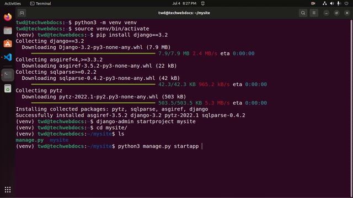Click 'Collecting asgiref<4,>=3.3.2' line

(x=59, y=60)
